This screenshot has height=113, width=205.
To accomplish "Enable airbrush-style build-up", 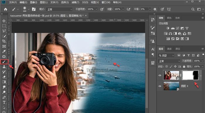I will coord(129,9).
